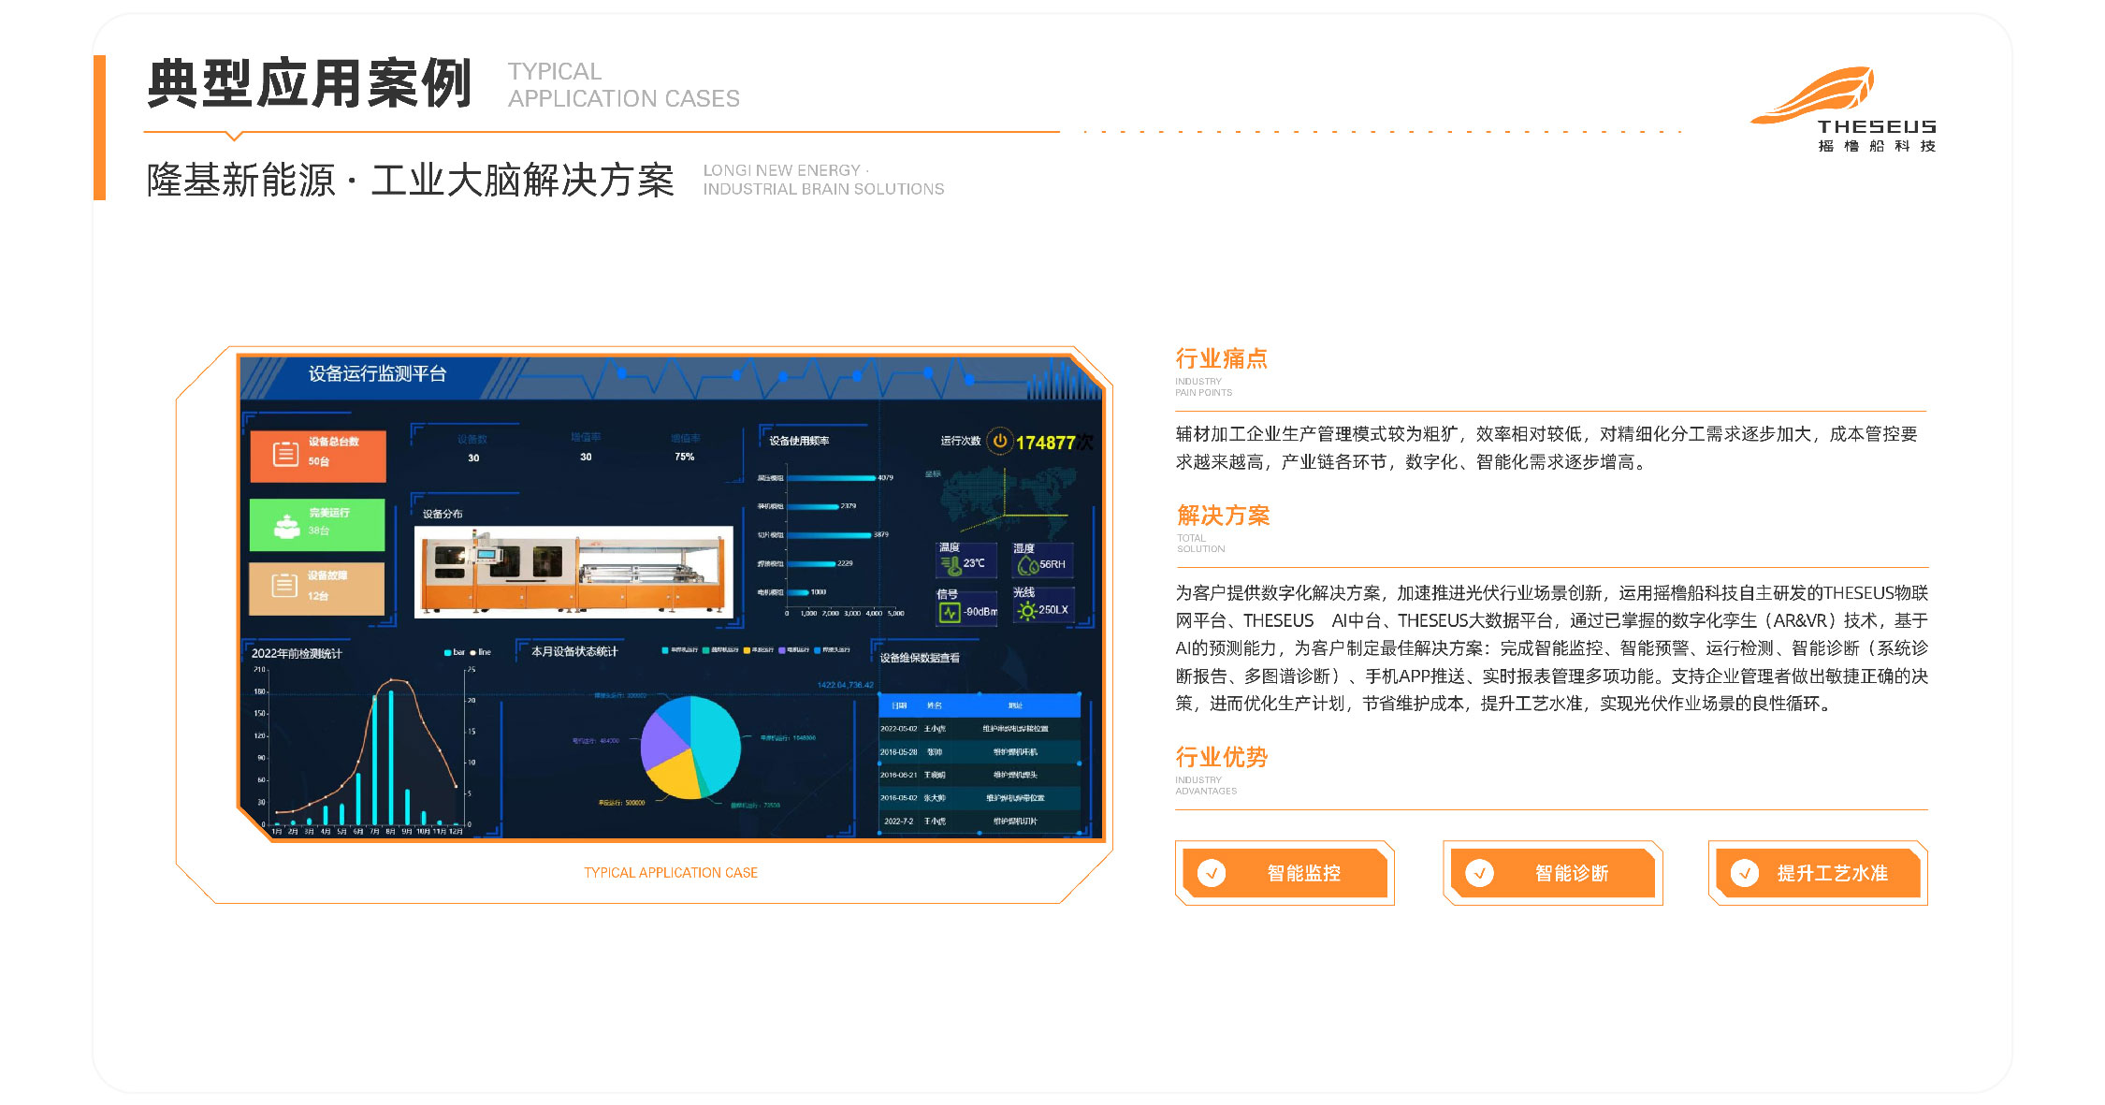The height and width of the screenshot is (1105, 2105).
Task: Click the 智能监控 button
Action: point(1285,873)
